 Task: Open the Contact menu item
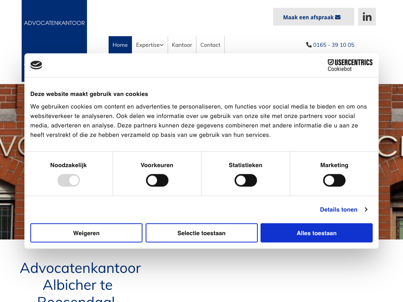point(210,45)
